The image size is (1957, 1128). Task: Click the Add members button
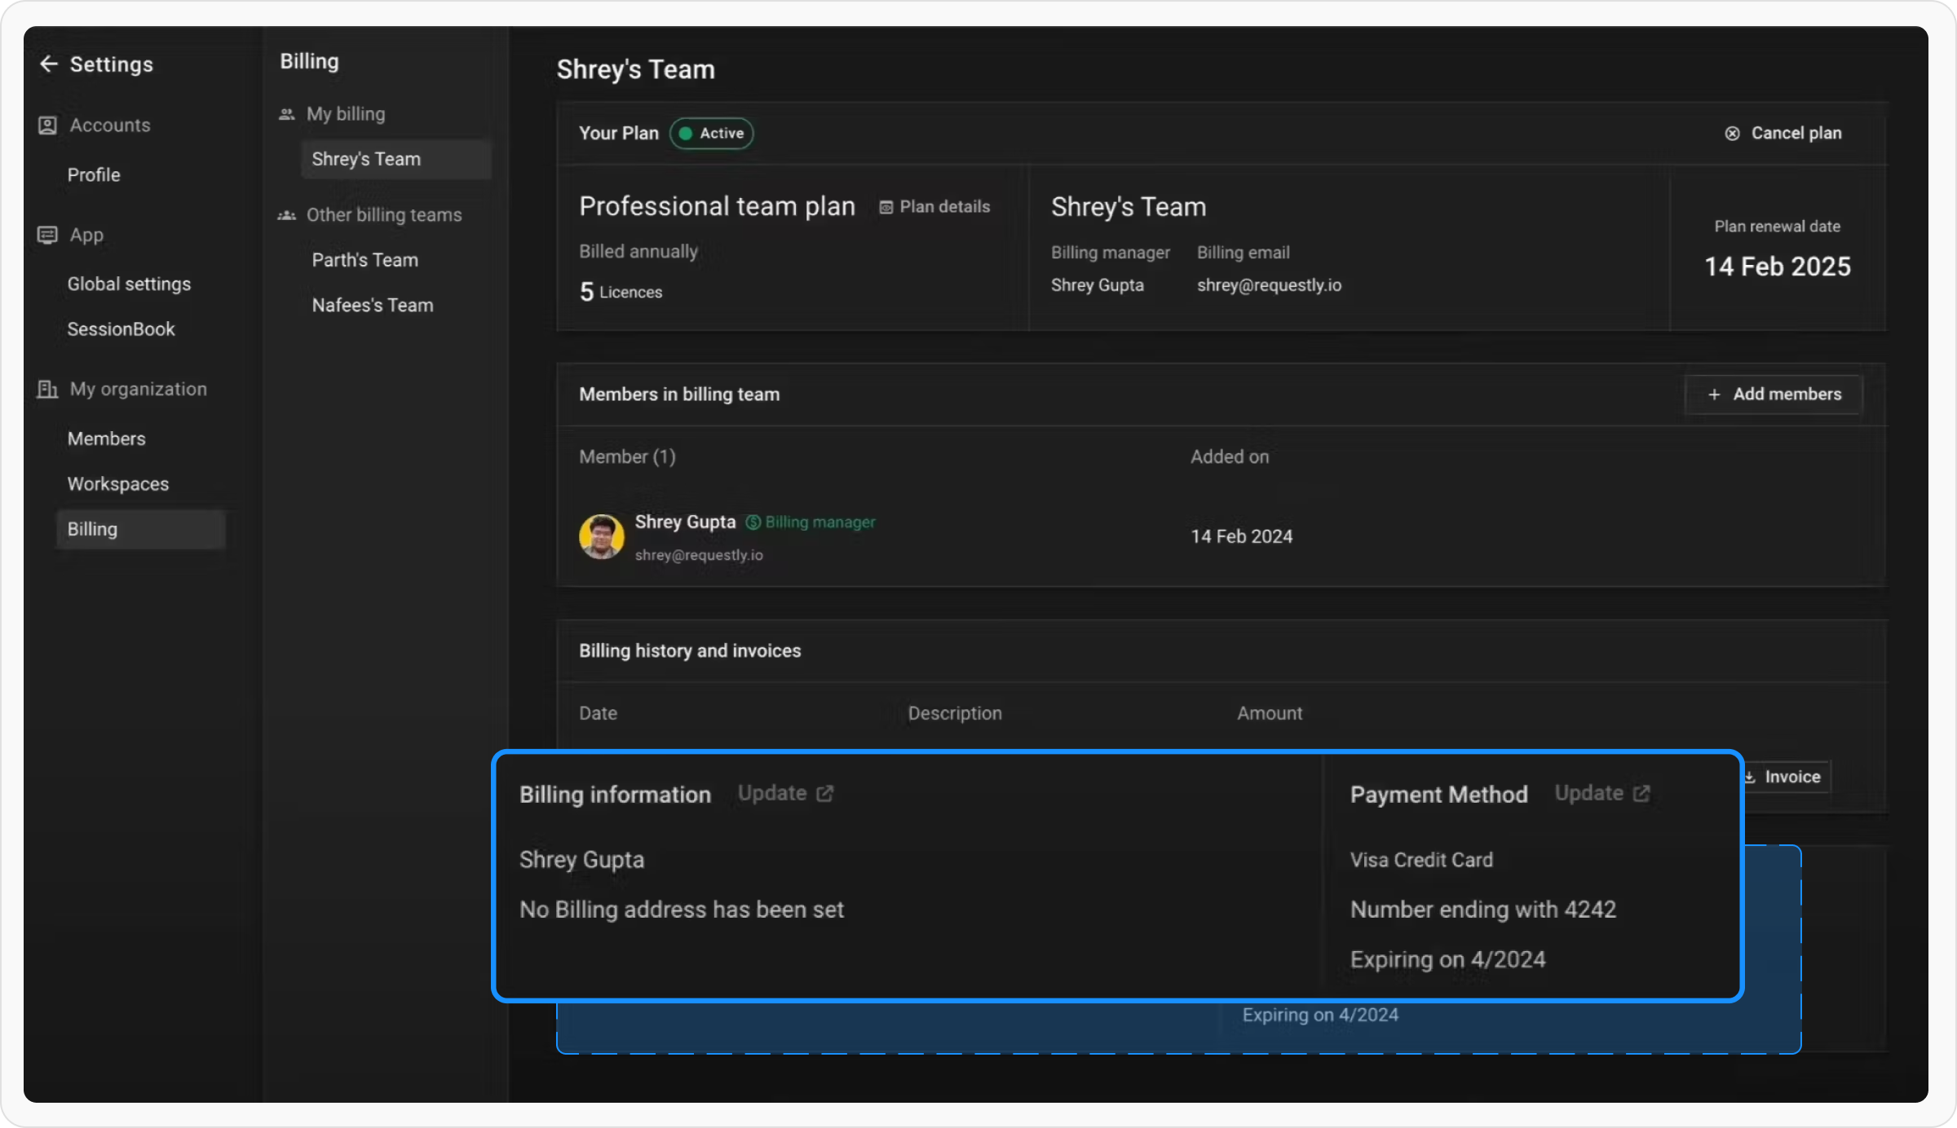tap(1774, 394)
